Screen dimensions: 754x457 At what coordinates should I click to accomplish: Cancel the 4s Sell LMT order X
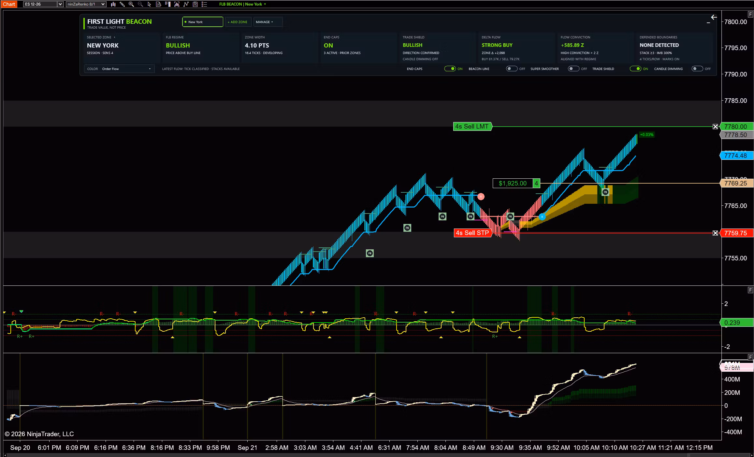(x=715, y=127)
